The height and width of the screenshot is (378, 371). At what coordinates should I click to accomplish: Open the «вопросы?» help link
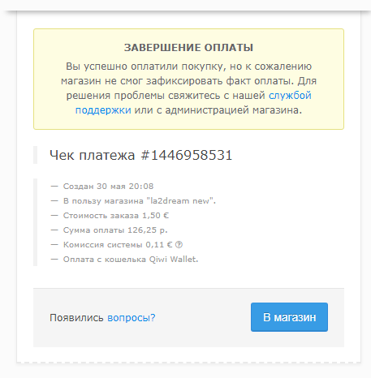click(132, 318)
